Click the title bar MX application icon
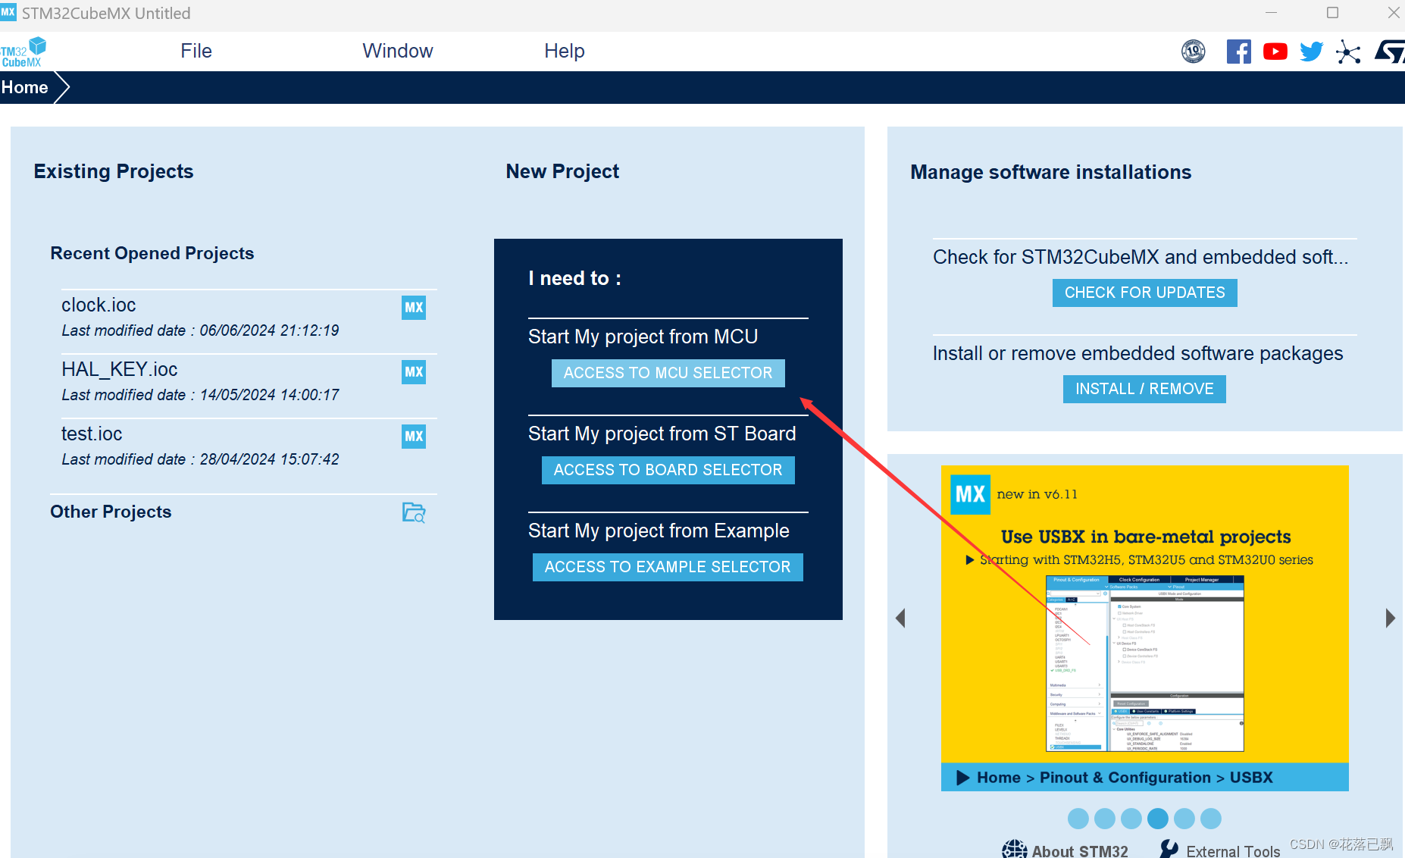 click(8, 12)
